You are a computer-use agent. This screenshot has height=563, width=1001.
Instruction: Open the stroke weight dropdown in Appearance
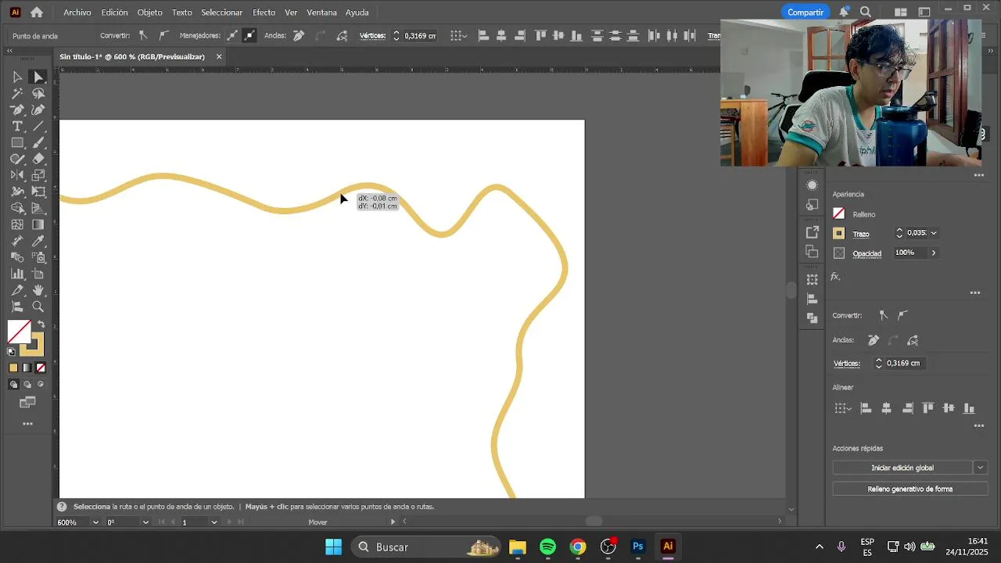934,233
